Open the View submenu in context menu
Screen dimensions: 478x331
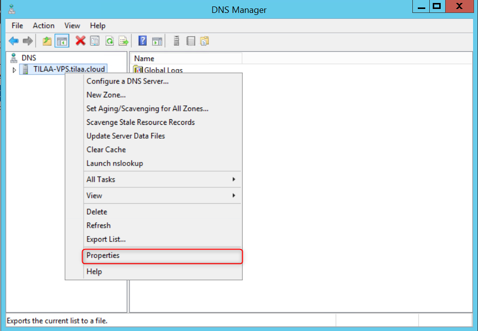(163, 195)
